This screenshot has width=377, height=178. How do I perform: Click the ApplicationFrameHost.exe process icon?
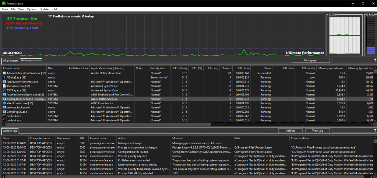[4, 82]
